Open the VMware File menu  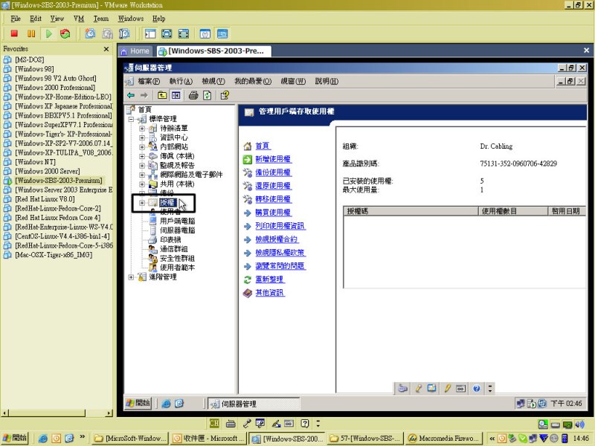coord(16,19)
